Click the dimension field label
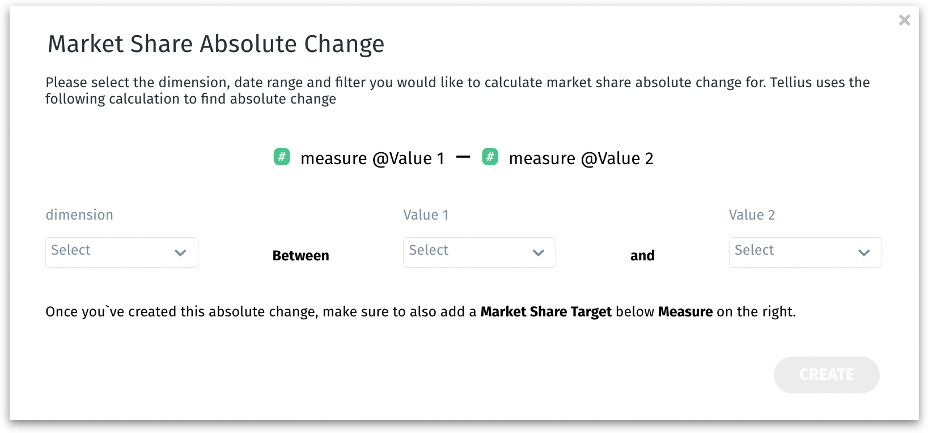 (x=79, y=215)
